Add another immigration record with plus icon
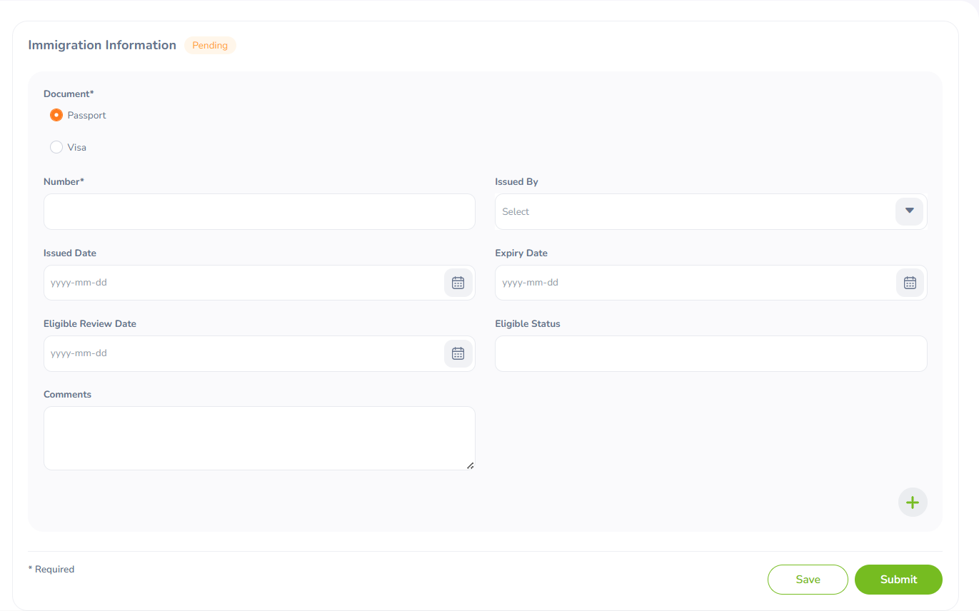This screenshot has width=979, height=611. click(x=913, y=503)
